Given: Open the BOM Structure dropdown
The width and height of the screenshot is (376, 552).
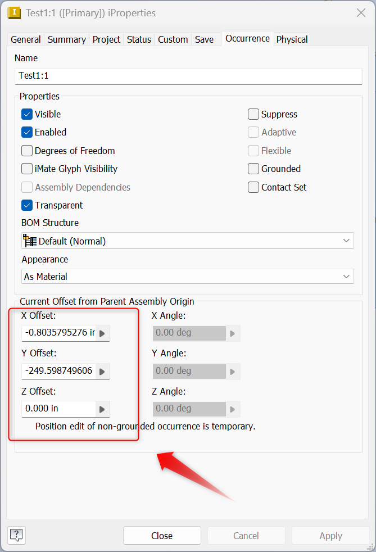Looking at the screenshot, I should tap(188, 241).
